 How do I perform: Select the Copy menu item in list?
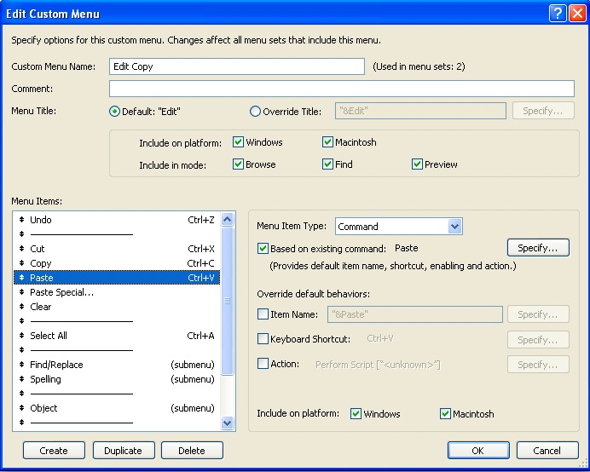41,263
